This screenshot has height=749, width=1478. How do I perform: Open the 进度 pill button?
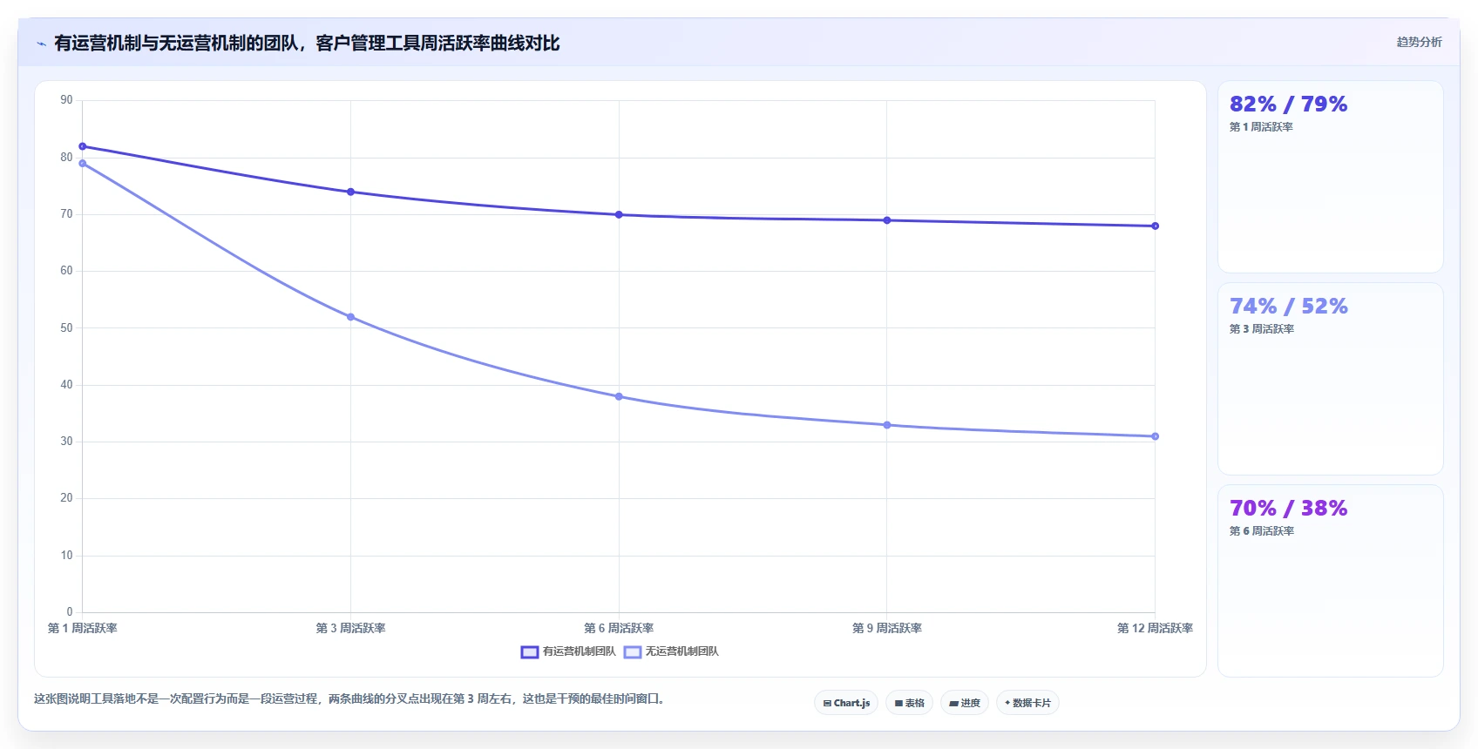coord(965,703)
